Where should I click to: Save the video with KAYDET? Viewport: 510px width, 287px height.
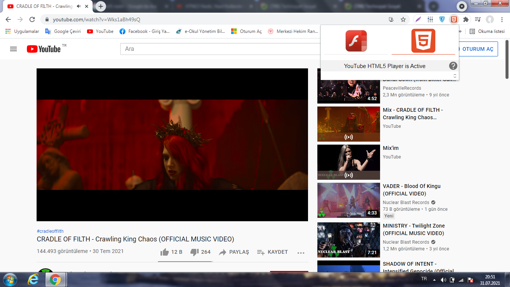tap(273, 252)
